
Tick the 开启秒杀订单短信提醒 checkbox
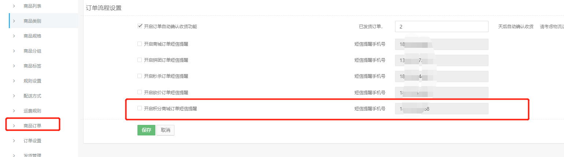click(x=140, y=76)
